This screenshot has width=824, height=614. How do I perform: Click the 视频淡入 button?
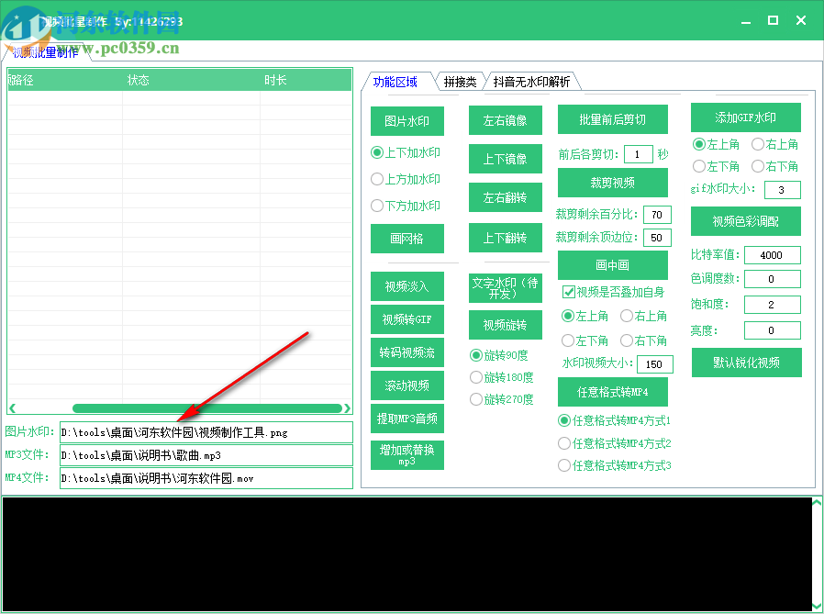coord(406,286)
